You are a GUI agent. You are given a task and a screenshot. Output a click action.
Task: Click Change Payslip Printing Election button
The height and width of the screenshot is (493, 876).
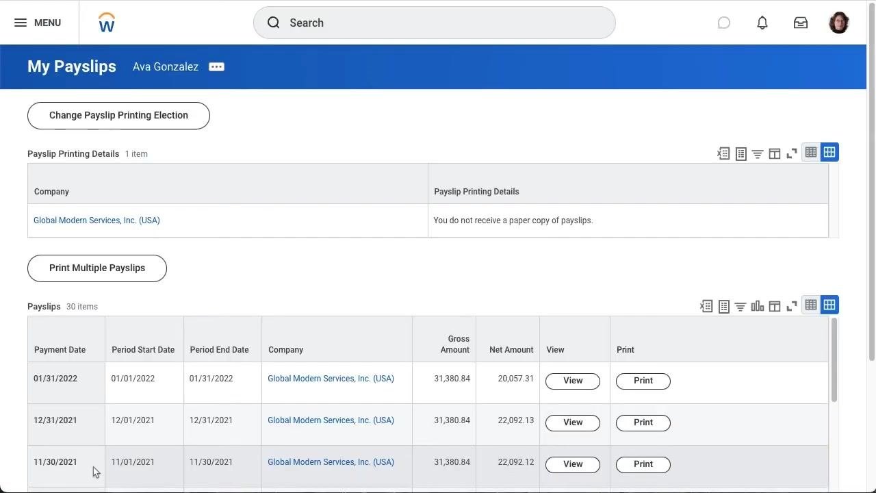point(118,116)
